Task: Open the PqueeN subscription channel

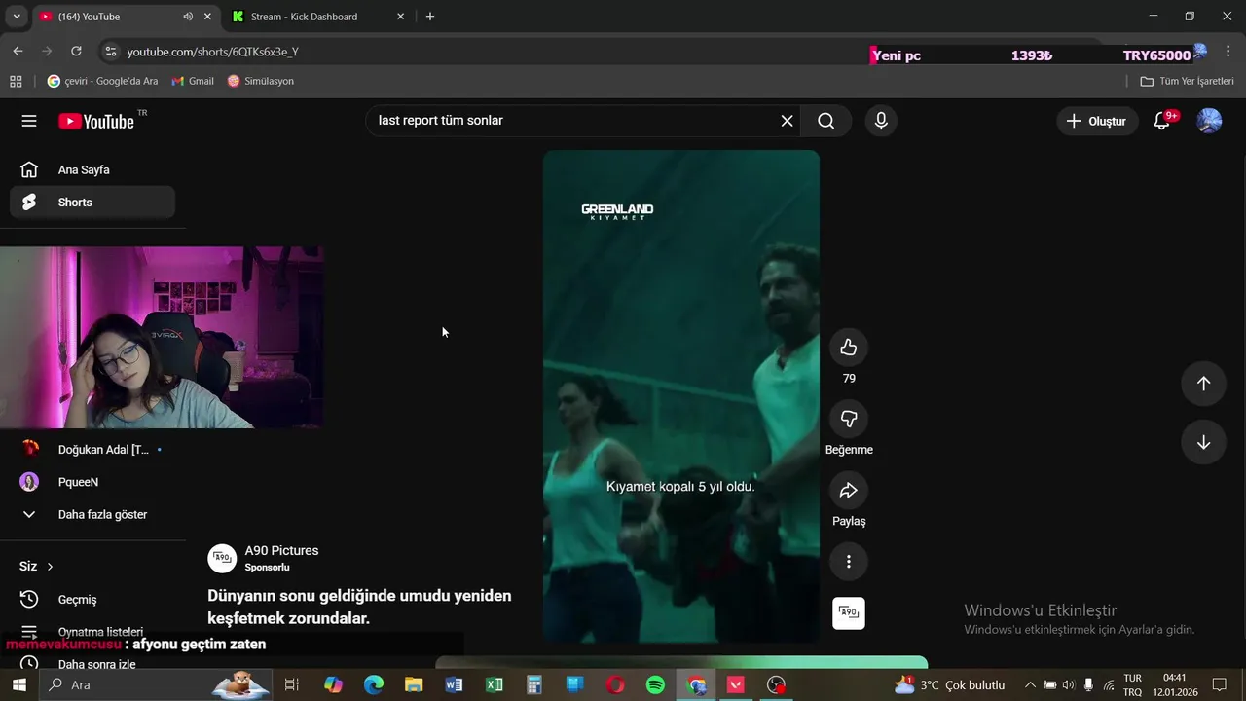Action: pos(92,482)
